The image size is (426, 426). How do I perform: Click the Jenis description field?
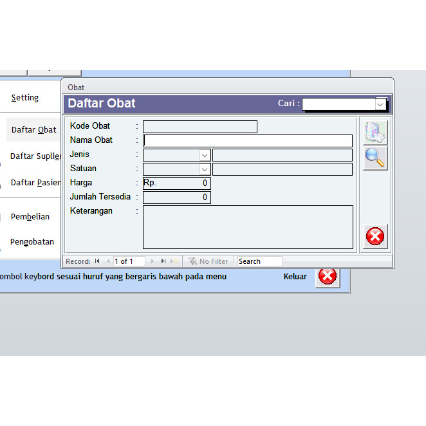pos(282,155)
